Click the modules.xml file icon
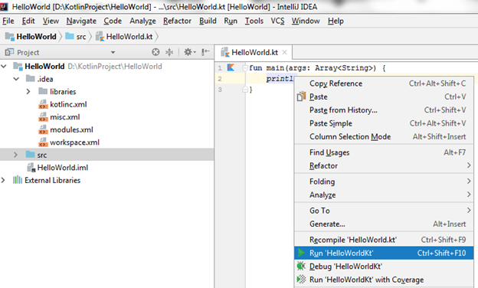 point(43,129)
